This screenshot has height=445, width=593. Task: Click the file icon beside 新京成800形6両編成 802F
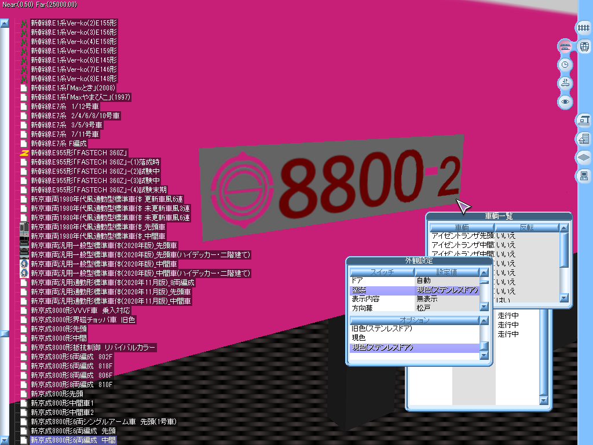tap(24, 357)
